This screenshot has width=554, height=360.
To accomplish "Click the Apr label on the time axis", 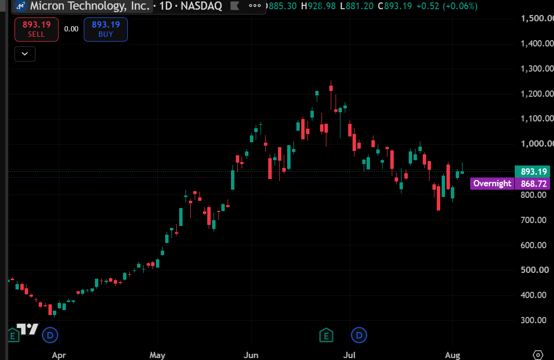I will point(59,355).
